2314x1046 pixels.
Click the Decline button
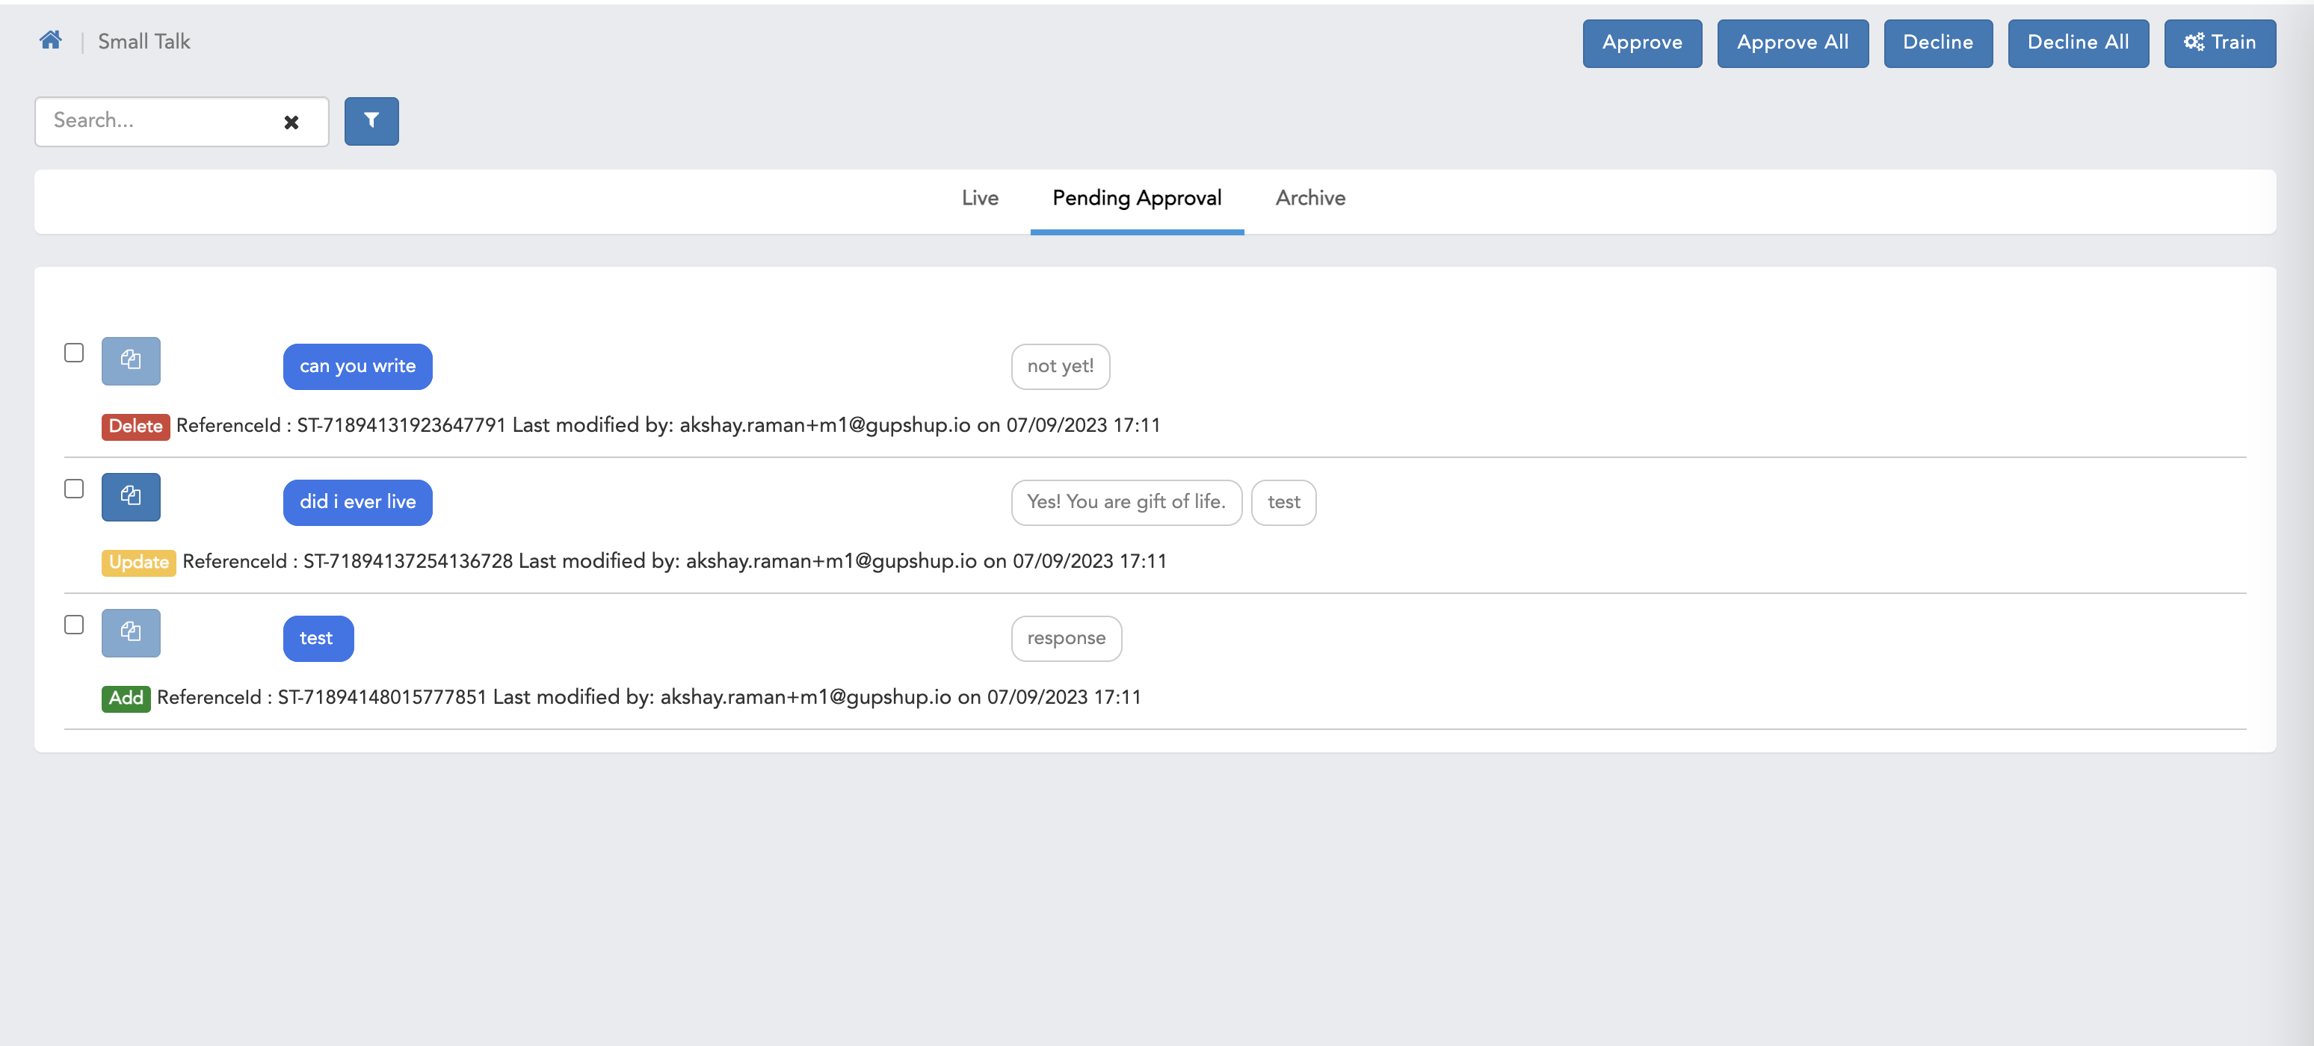point(1937,40)
